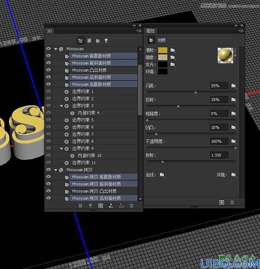Click gold sphere material preview thumbnail

coord(225,56)
